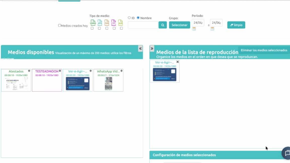
Task: Check the box under SUB type
Action: [x=121, y=28]
